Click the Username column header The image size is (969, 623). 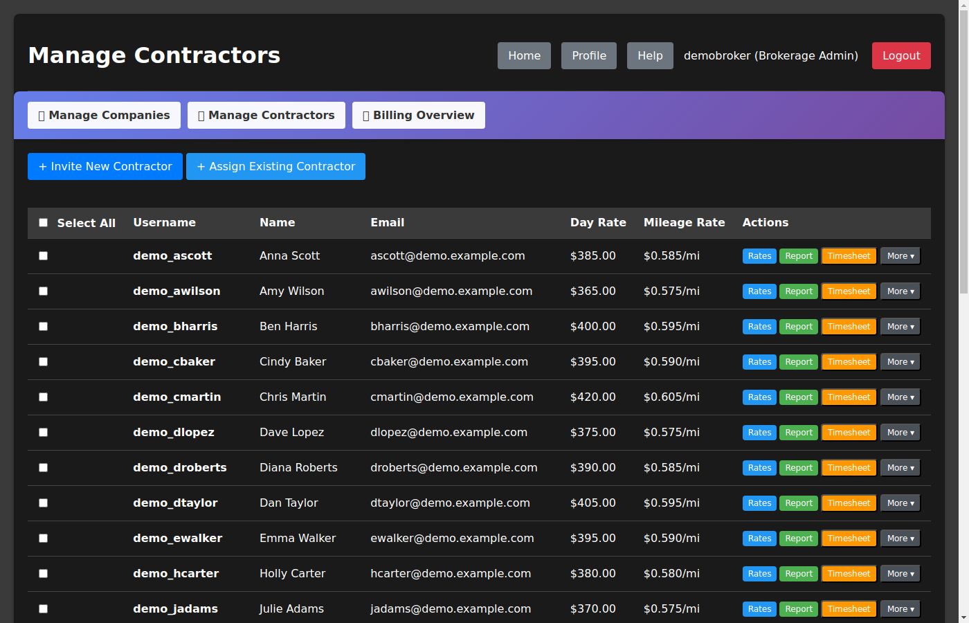pos(165,223)
